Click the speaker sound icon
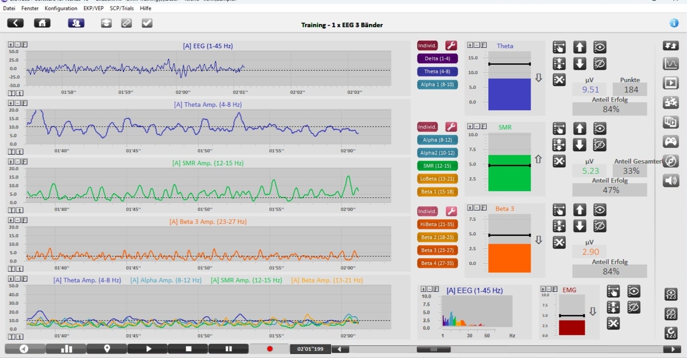Image resolution: width=687 pixels, height=358 pixels. click(671, 180)
